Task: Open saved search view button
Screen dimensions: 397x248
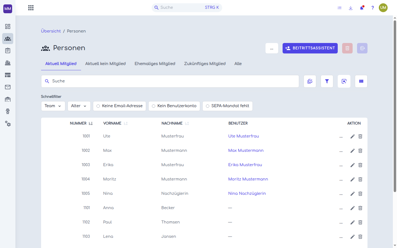Action: point(344,81)
